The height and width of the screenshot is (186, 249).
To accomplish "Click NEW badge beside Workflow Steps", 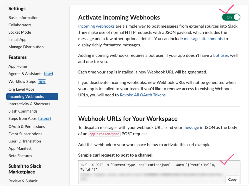I will tap(42, 82).
